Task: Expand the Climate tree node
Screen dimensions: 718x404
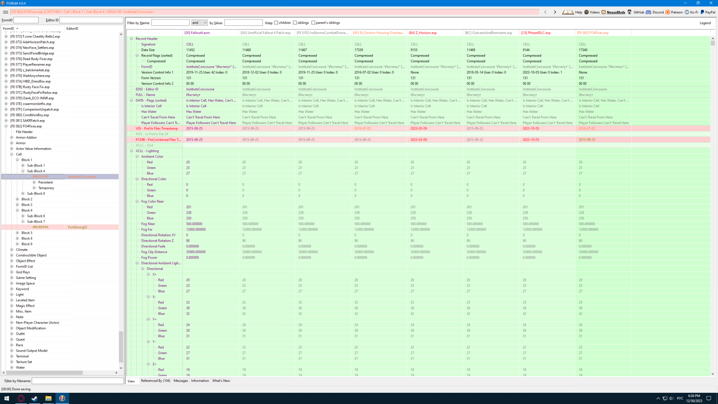Action: coord(12,250)
